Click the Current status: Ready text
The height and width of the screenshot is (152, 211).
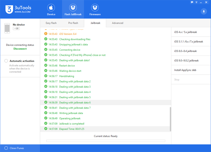tap(106, 136)
